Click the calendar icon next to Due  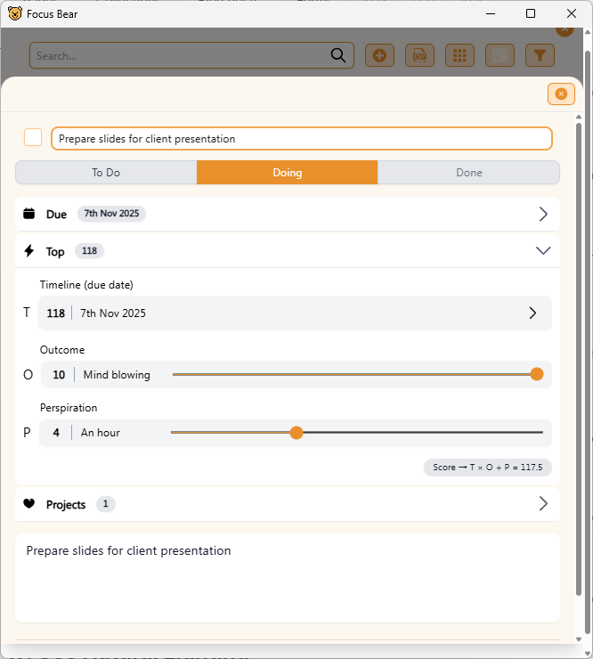coord(29,214)
